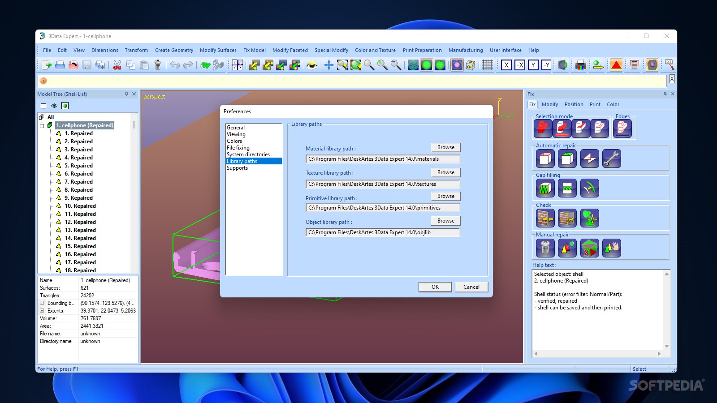Viewport: 717px width, 403px height.
Task: Click the hand with triangles repair icon
Action: coord(612,248)
